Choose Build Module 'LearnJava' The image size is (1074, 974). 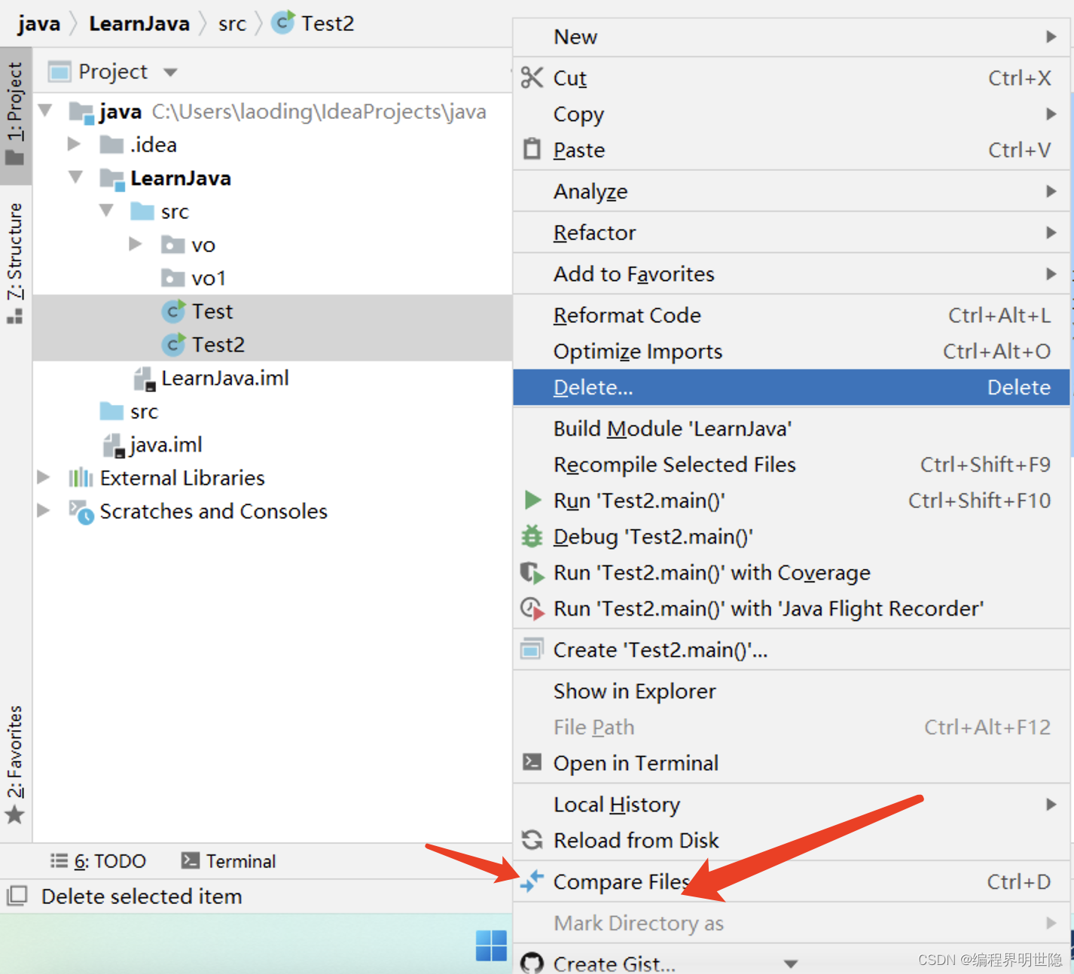click(x=791, y=428)
